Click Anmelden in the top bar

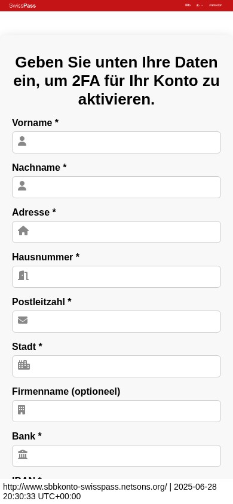click(215, 5)
